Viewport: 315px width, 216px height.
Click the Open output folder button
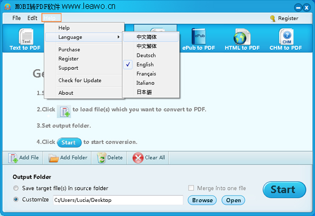point(233,200)
